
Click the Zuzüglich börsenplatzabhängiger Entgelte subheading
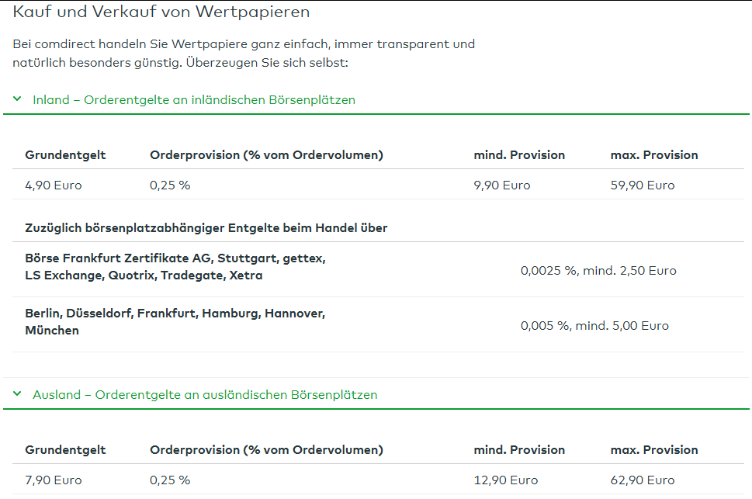[x=206, y=228]
